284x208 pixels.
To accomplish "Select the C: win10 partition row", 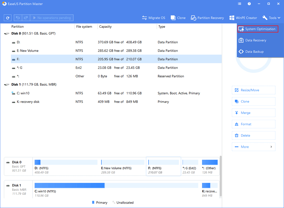I will point(116,93).
